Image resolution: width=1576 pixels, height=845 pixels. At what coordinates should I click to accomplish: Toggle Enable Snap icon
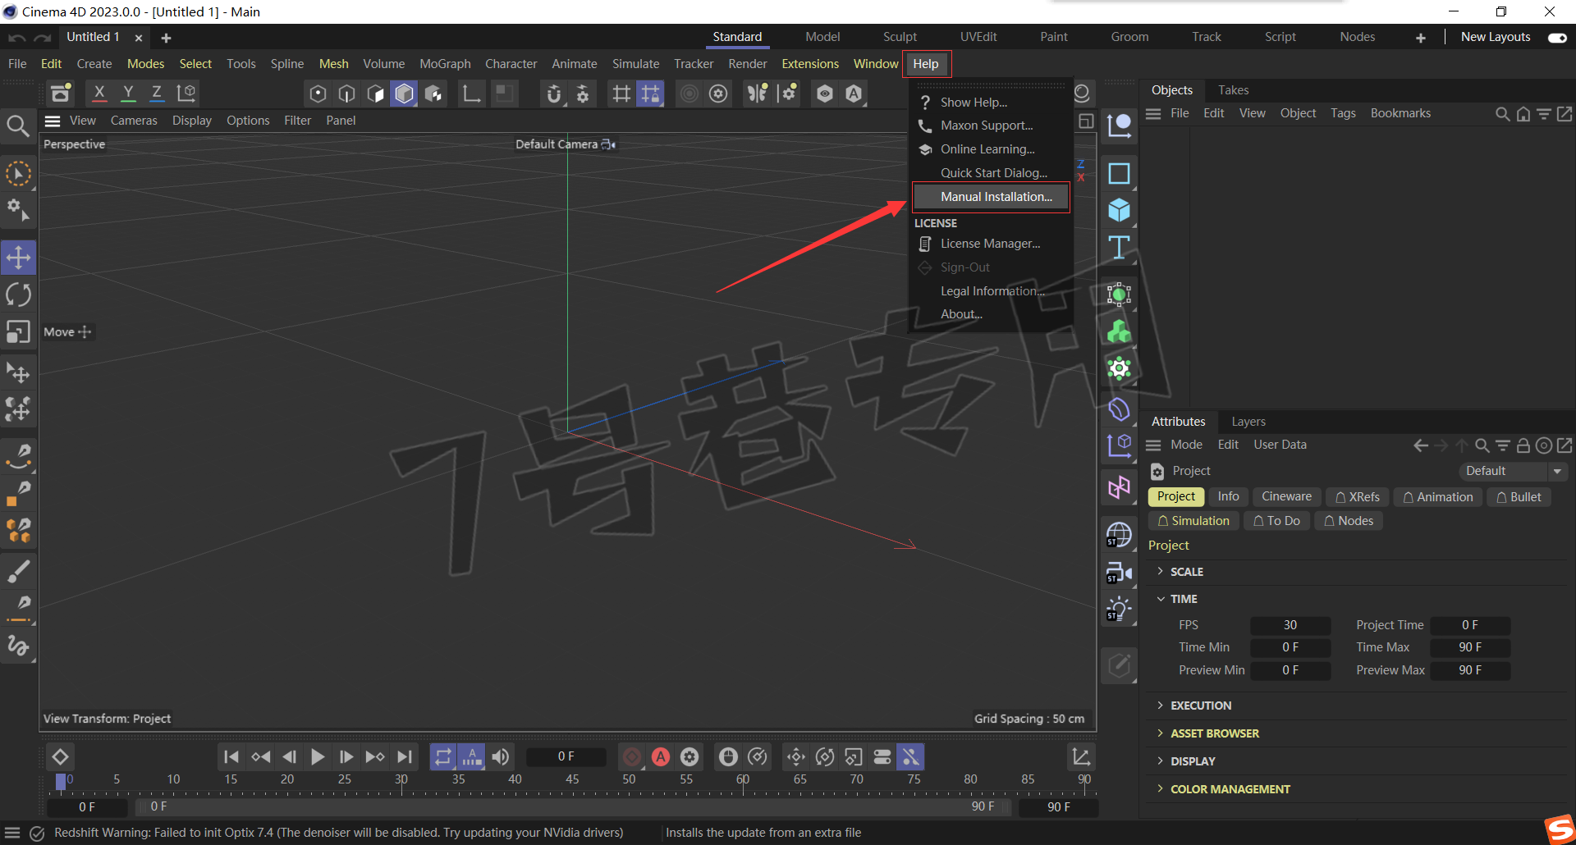(x=554, y=94)
